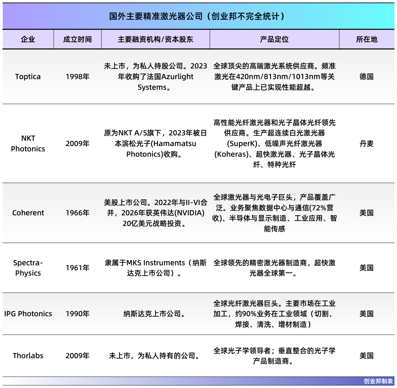Click the SuperK and Koheras product description
Screen dimensions: 397x388
coord(275,144)
